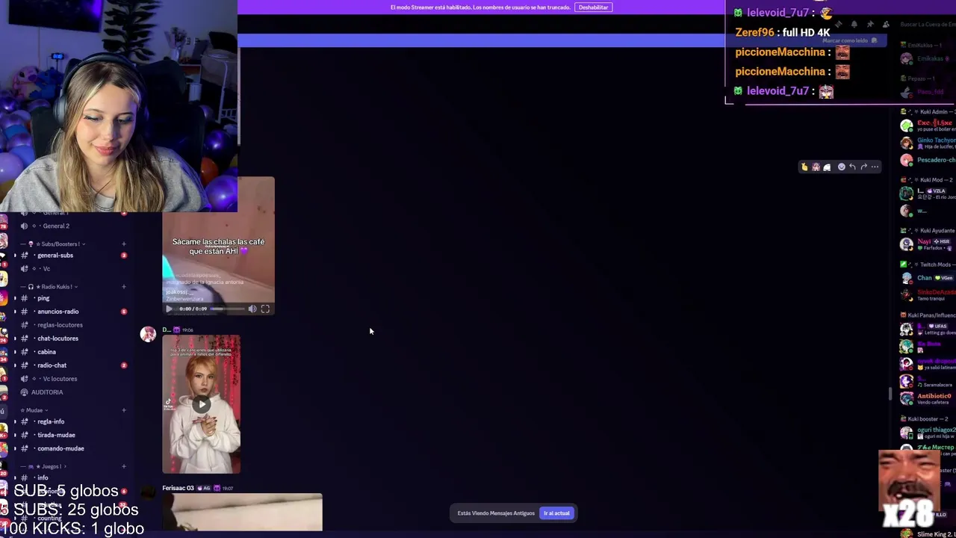The height and width of the screenshot is (538, 956).
Task: Open the regla-info channel
Action: pos(51,421)
